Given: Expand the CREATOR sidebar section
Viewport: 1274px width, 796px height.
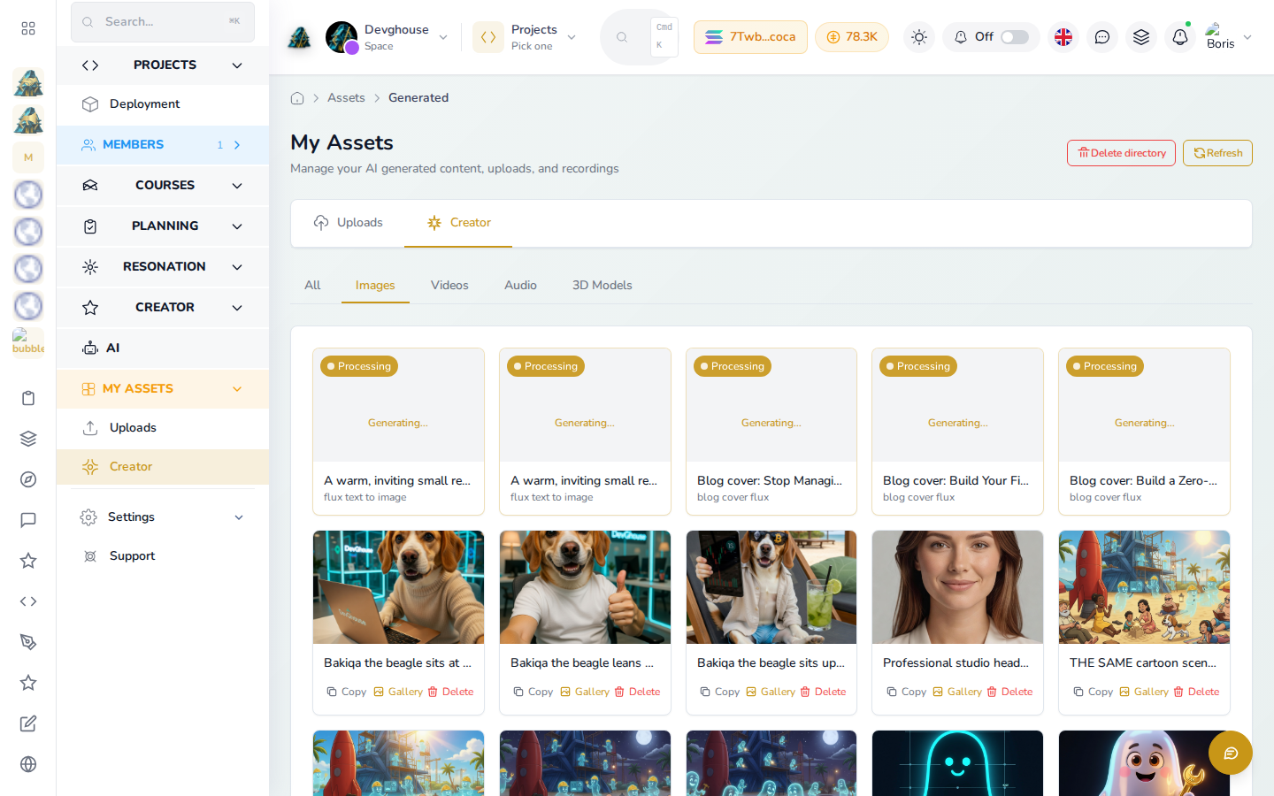Looking at the screenshot, I should pos(163,308).
